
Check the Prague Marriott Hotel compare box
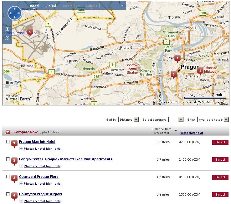[x=8, y=142]
